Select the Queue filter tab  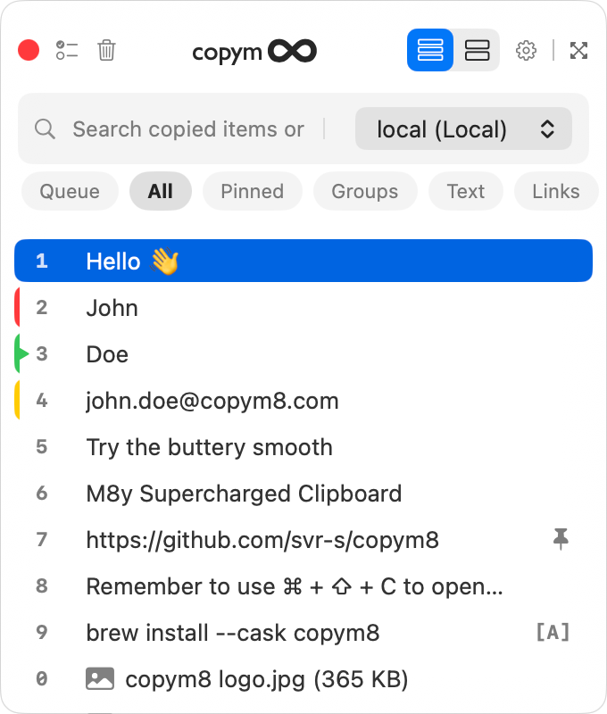70,191
